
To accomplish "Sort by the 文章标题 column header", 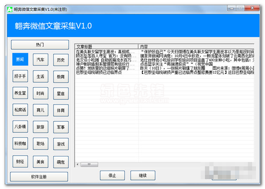I will (106, 46).
